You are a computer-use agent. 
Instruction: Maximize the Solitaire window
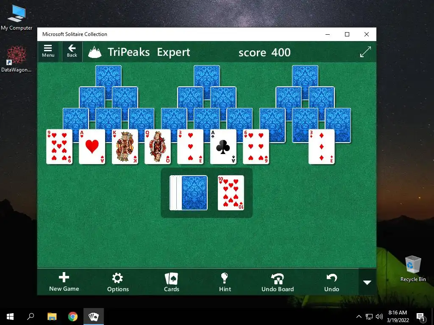click(347, 34)
